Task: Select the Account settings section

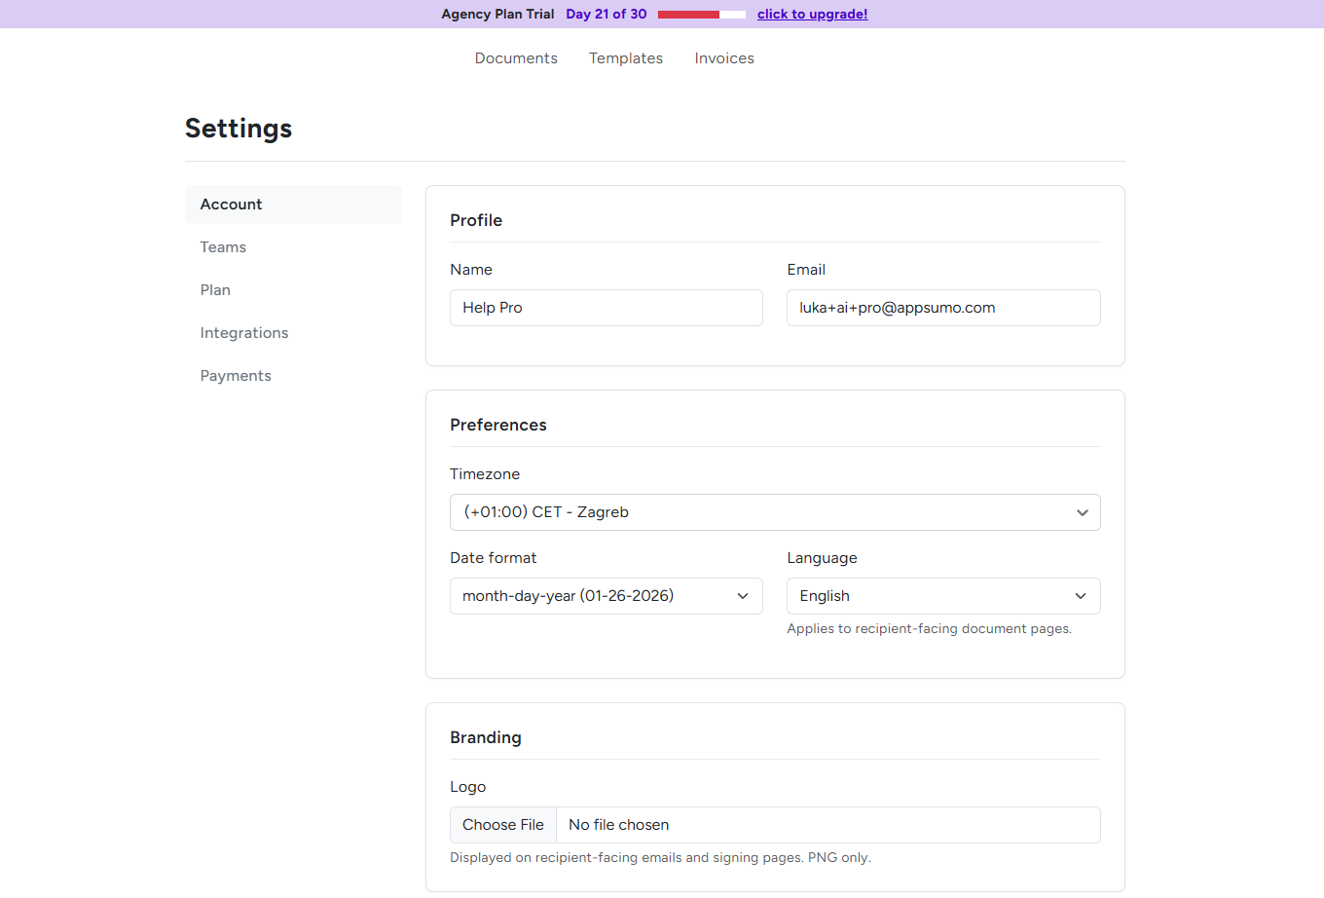Action: [231, 204]
